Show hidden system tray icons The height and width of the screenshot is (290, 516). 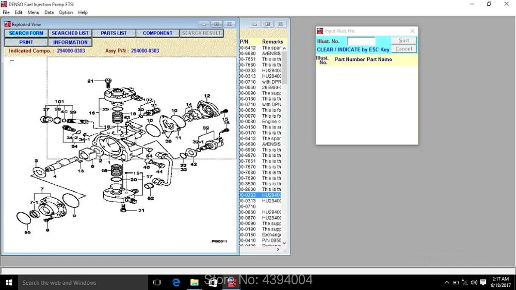(x=447, y=282)
